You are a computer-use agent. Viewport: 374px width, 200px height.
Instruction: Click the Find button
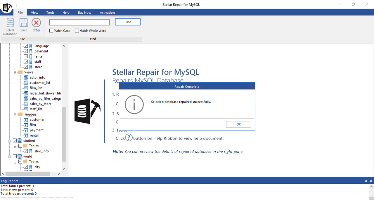pos(128,22)
